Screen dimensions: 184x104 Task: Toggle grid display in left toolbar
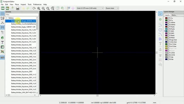click(x=2, y=14)
